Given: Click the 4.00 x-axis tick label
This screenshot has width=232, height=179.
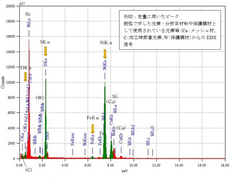Looking at the screenshot, I should (65, 165).
